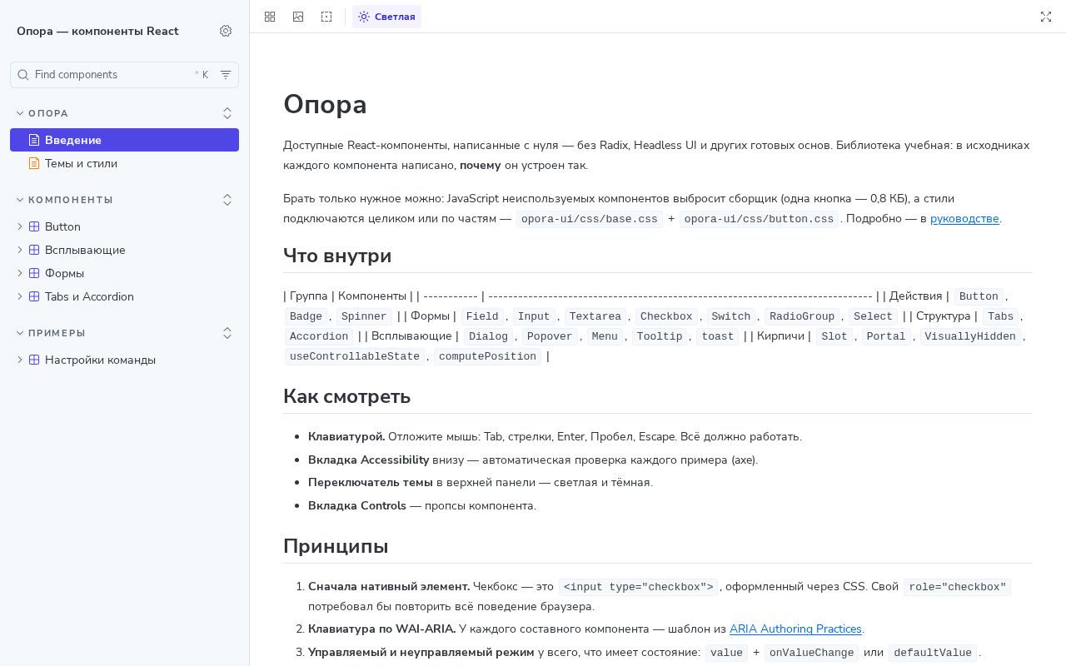1066x666 pixels.
Task: Switch theme using the Светлая button
Action: 386,17
